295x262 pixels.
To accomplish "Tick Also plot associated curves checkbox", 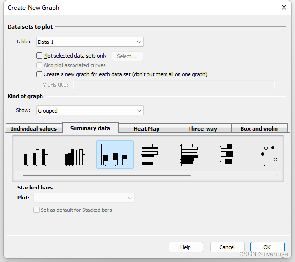I will click(x=39, y=65).
